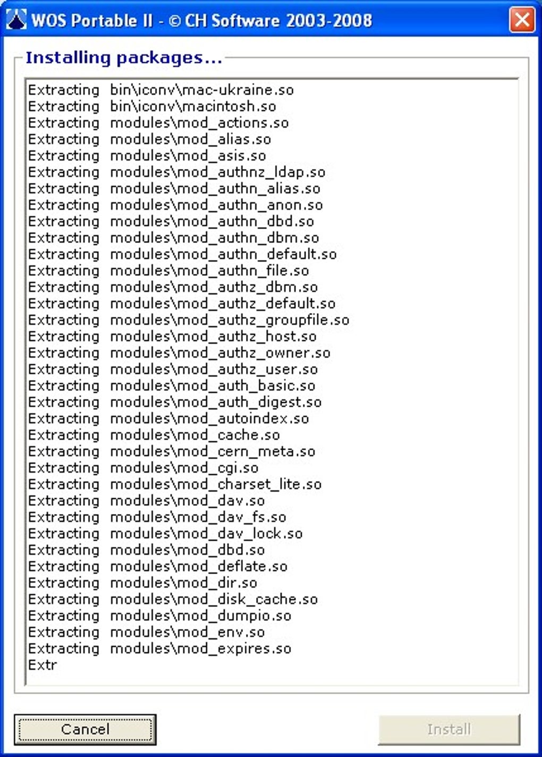This screenshot has height=757, width=542.
Task: Click the partial "Extr" last line
Action: point(43,666)
